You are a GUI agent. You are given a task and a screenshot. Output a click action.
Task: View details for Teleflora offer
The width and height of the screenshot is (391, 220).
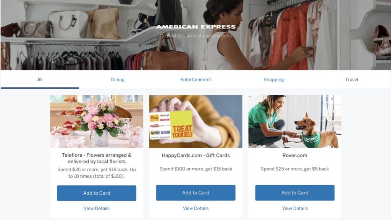(97, 208)
